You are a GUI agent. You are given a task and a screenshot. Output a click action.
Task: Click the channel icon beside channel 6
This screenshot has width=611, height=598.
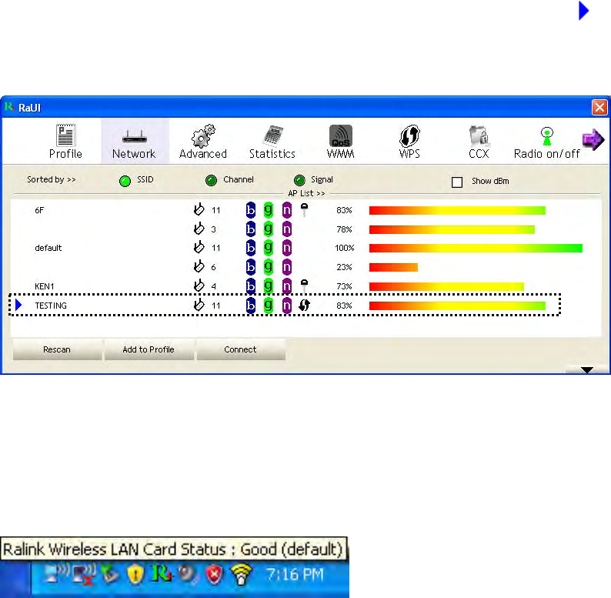[x=199, y=266]
